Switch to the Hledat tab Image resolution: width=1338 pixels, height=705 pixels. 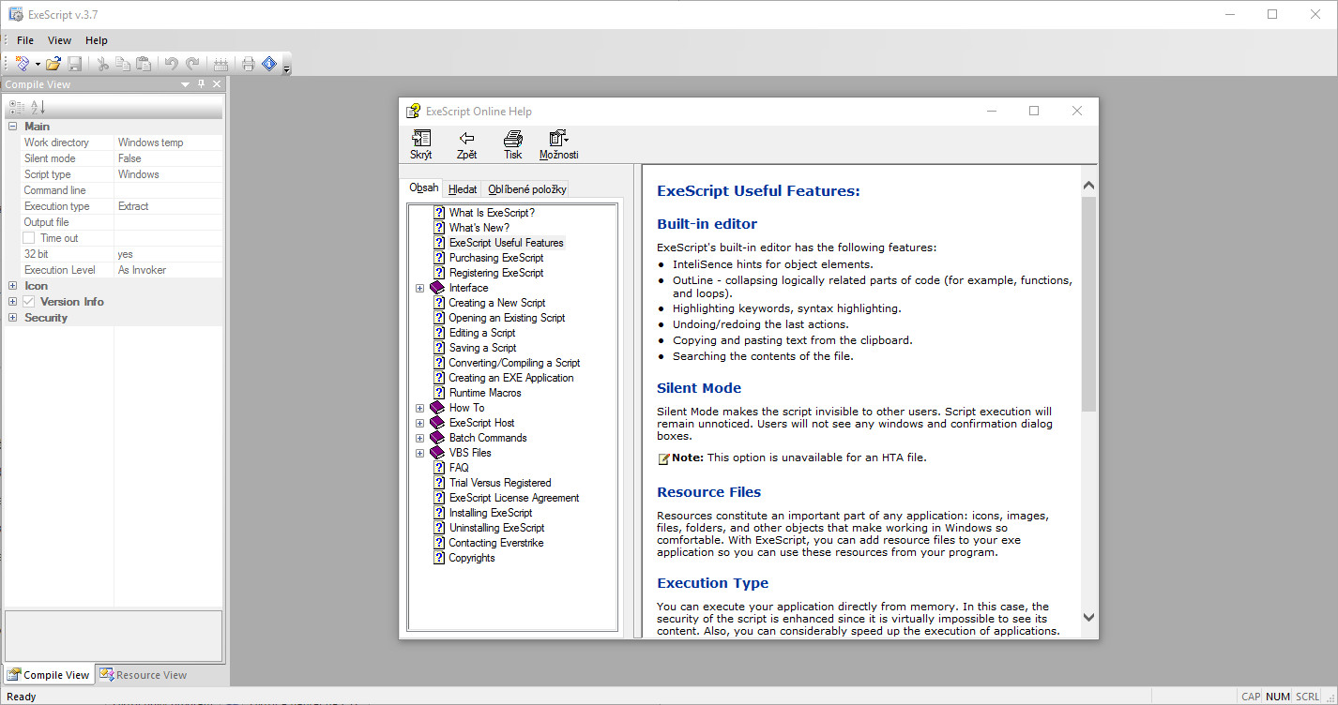[x=463, y=188]
